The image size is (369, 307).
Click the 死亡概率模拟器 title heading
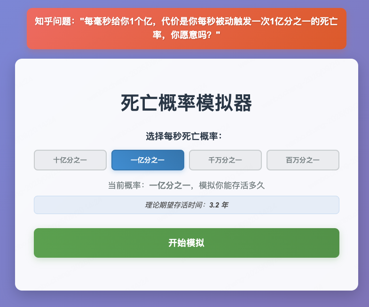(x=187, y=103)
